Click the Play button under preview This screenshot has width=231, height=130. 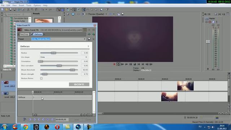click(x=126, y=64)
